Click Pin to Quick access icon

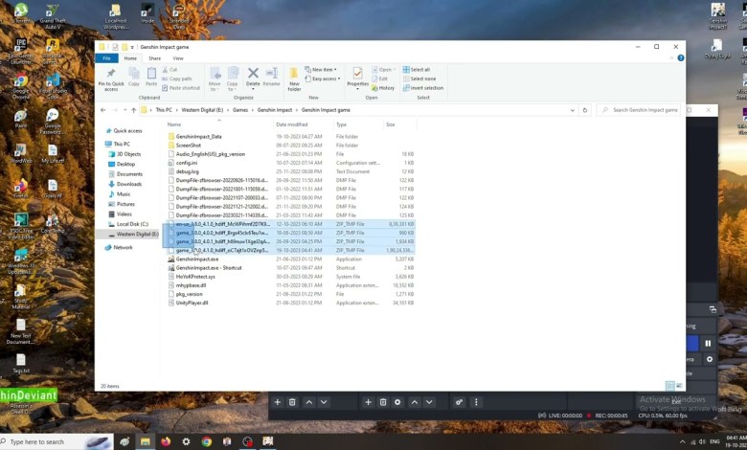pos(111,79)
